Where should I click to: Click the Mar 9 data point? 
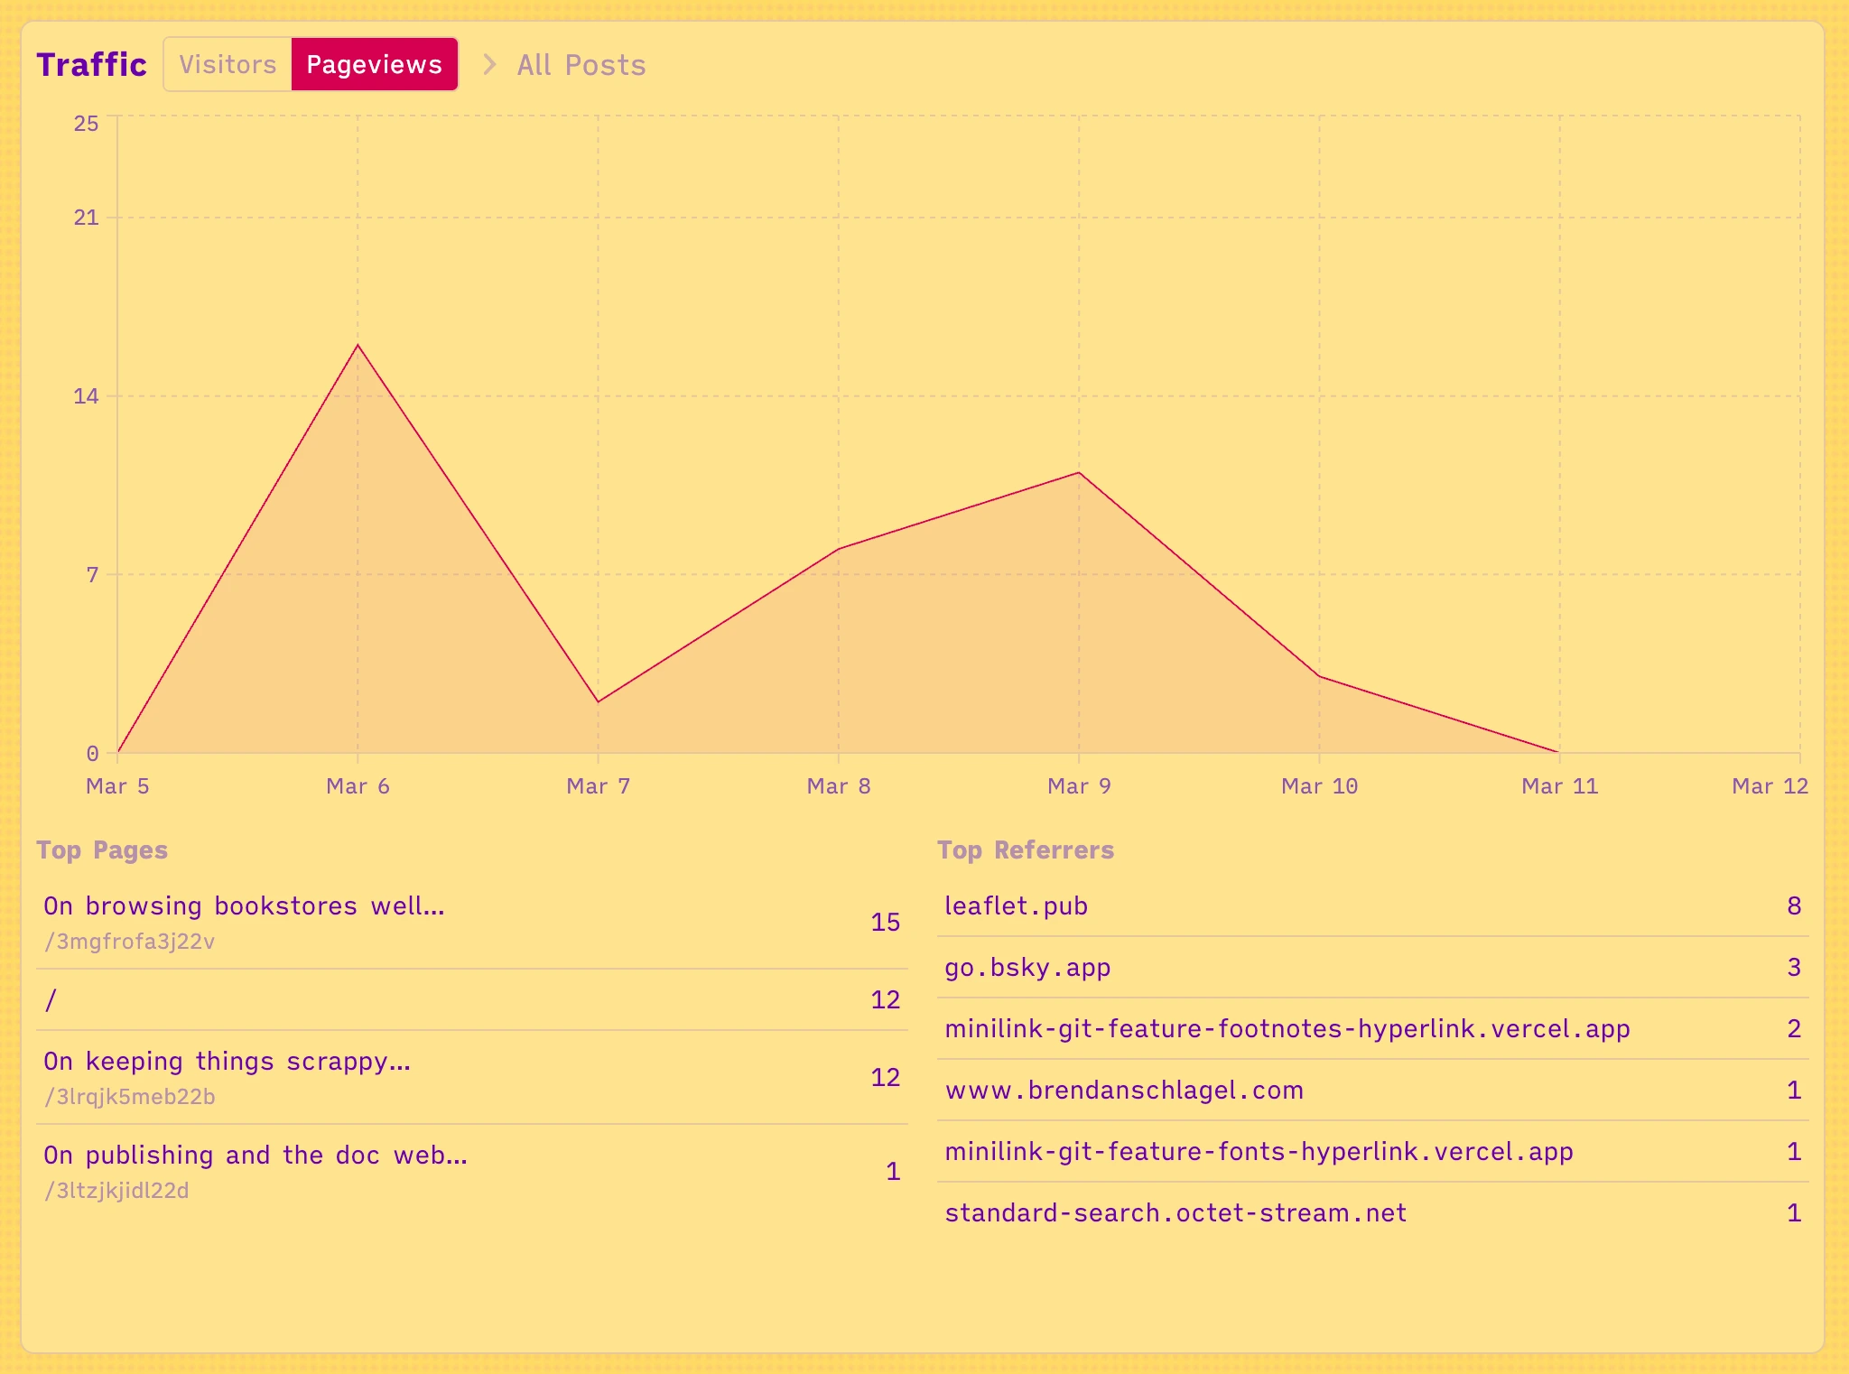click(x=1079, y=473)
